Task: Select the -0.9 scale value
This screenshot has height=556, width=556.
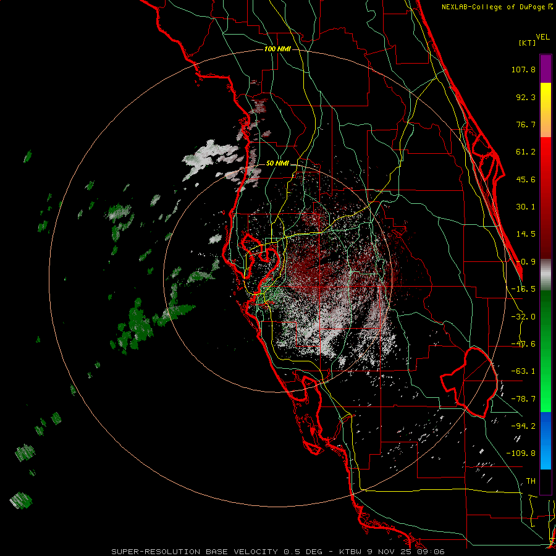Action: (x=526, y=262)
